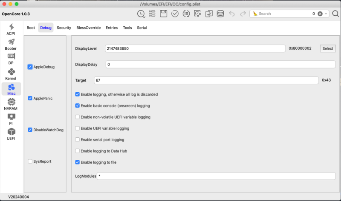Open the UEFI cube section
Screen dimensions: 341x201
pos(11,133)
